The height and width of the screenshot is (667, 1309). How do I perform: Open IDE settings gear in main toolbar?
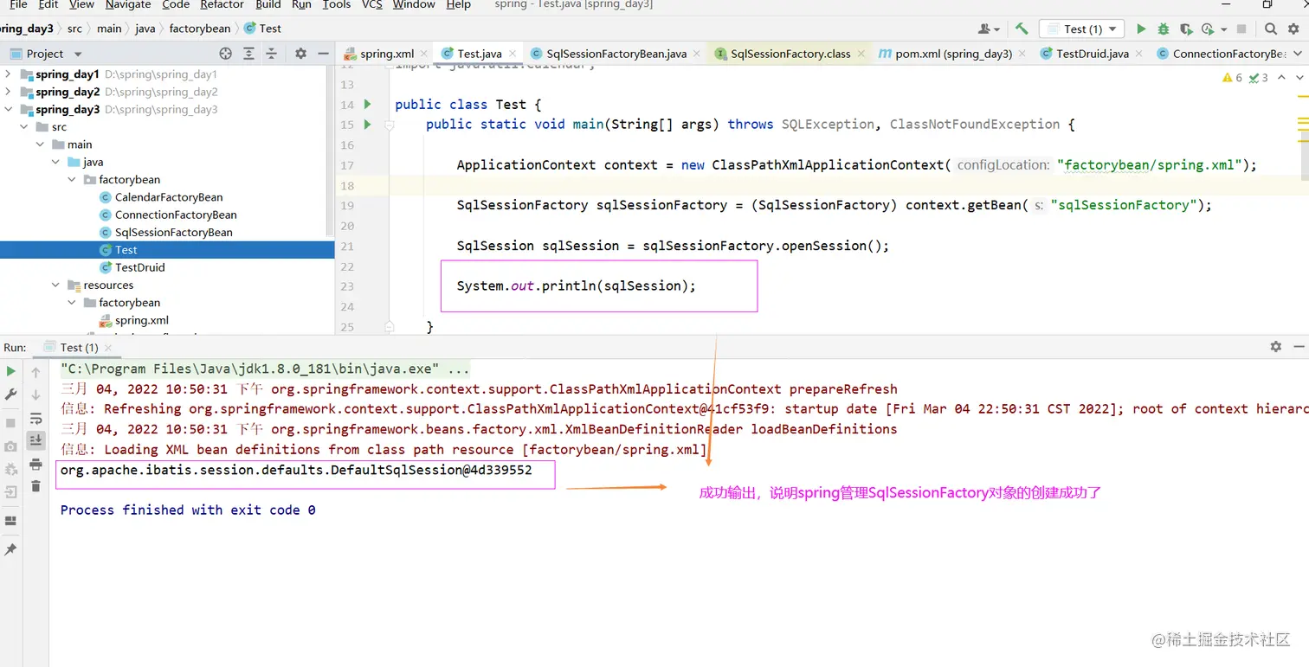1295,29
